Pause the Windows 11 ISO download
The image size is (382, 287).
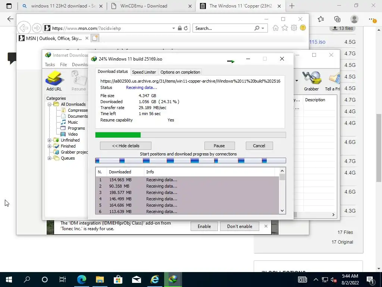click(219, 146)
